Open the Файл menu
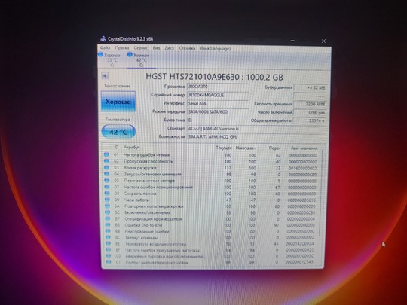This screenshot has width=407, height=305. (x=105, y=48)
